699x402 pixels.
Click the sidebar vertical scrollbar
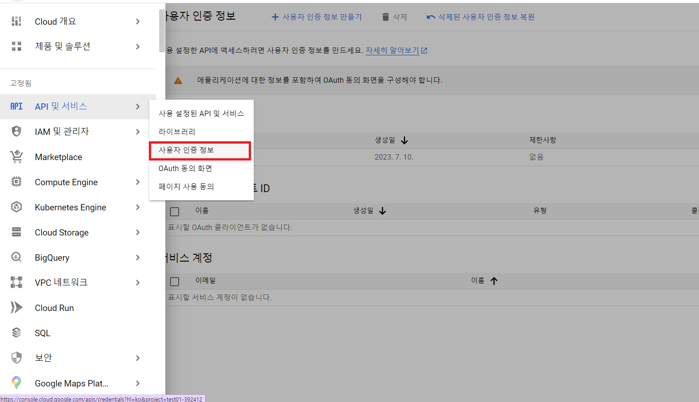[162, 31]
